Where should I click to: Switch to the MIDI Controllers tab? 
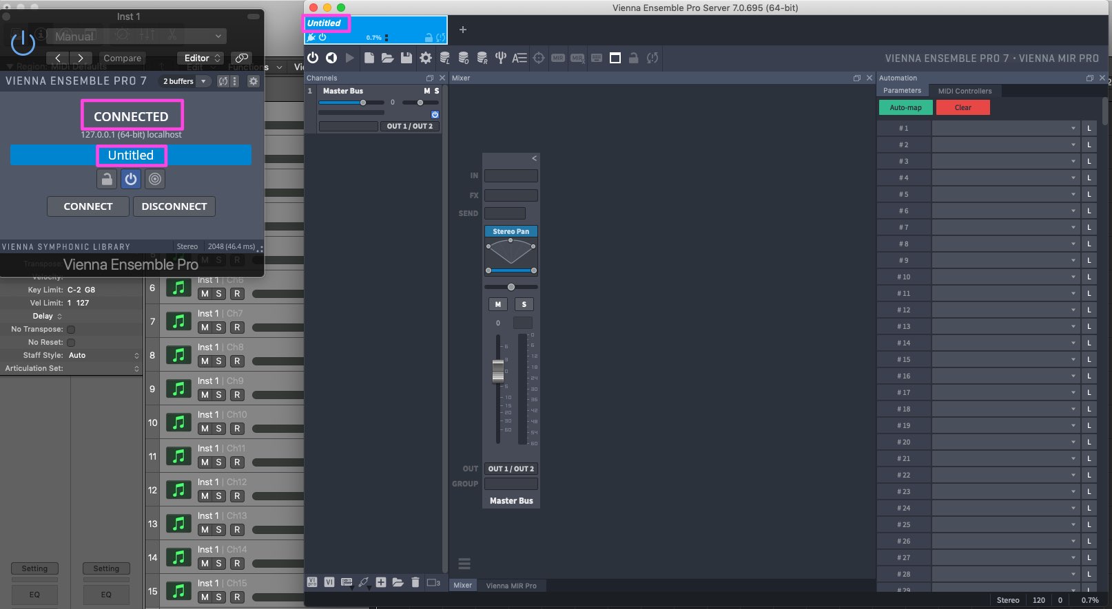click(x=965, y=91)
